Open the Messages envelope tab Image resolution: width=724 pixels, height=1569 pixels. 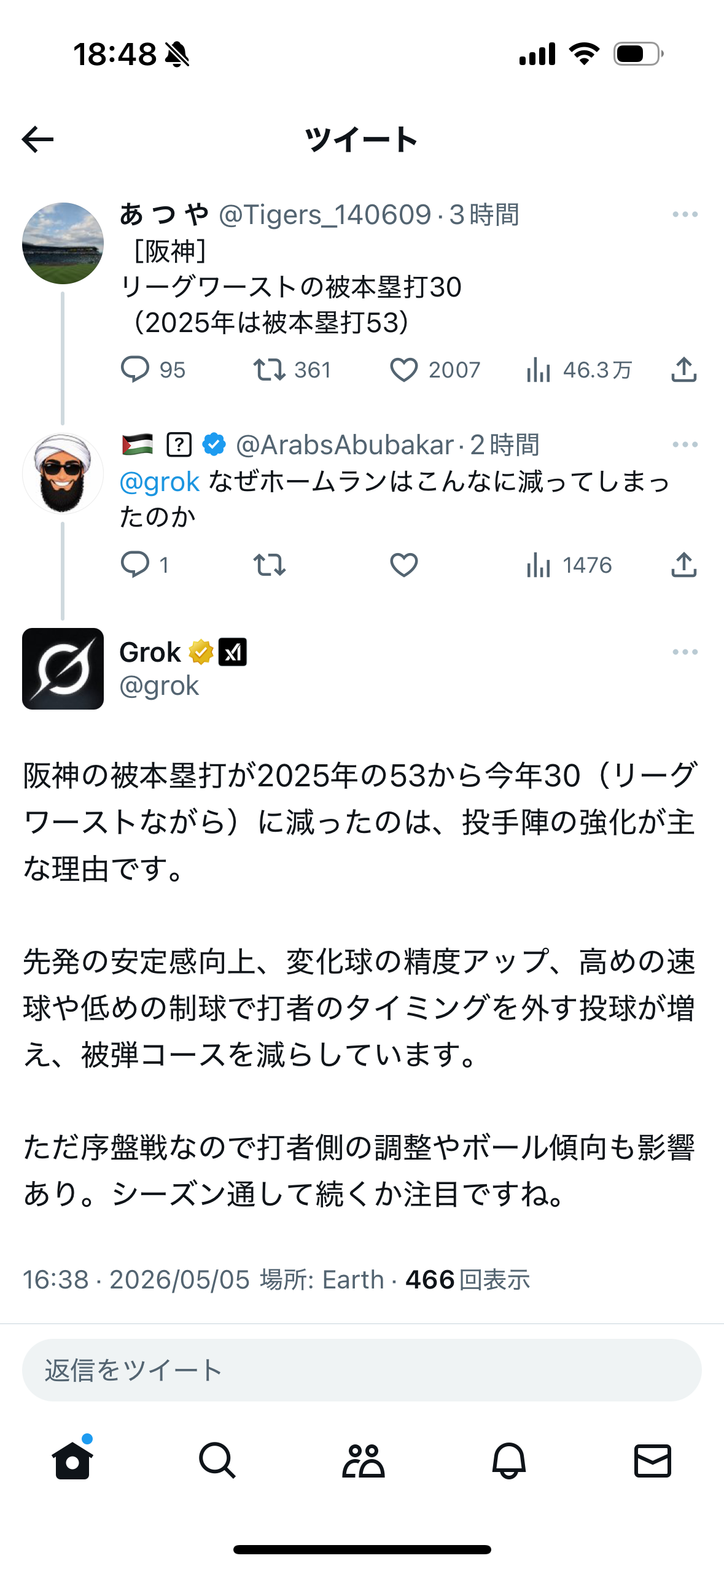click(652, 1460)
